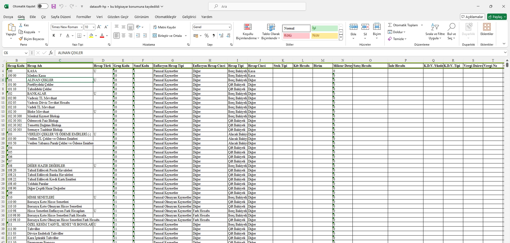Click the Metni Kaydır wrap text icon
Screen dimensions: 510x243
click(155, 27)
